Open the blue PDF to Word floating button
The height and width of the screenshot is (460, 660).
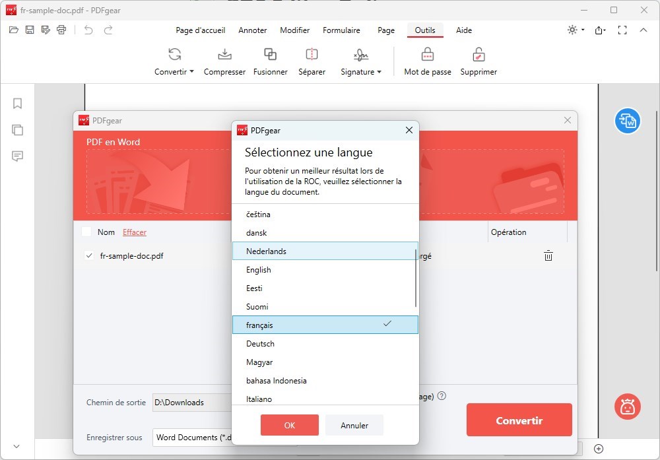pos(627,121)
